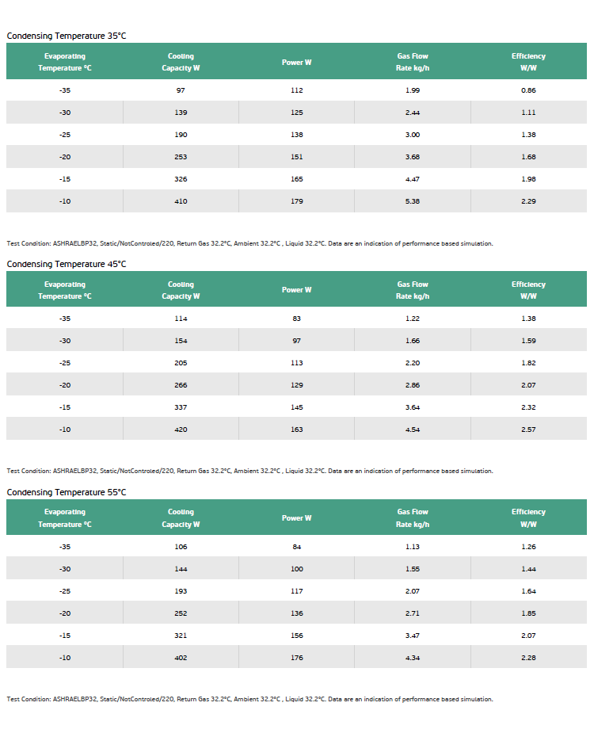Click Power W header in 35°C table

tap(296, 62)
